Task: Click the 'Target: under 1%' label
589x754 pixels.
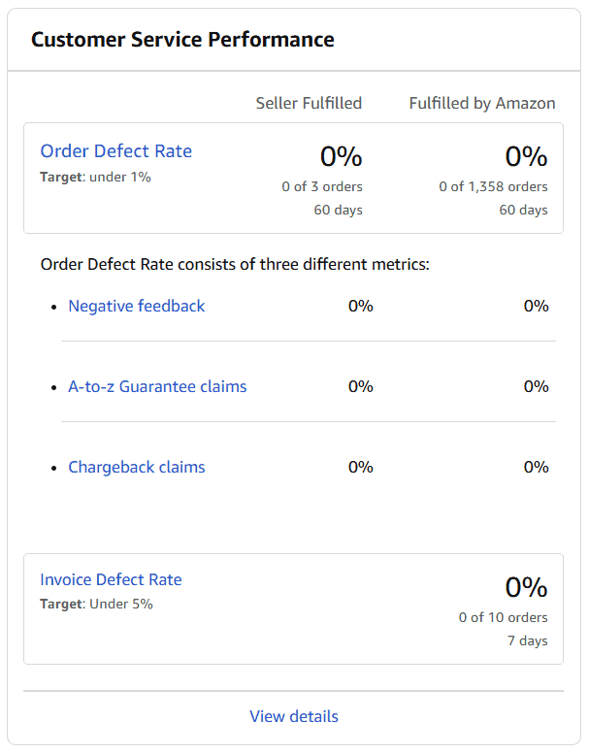Action: click(x=95, y=178)
